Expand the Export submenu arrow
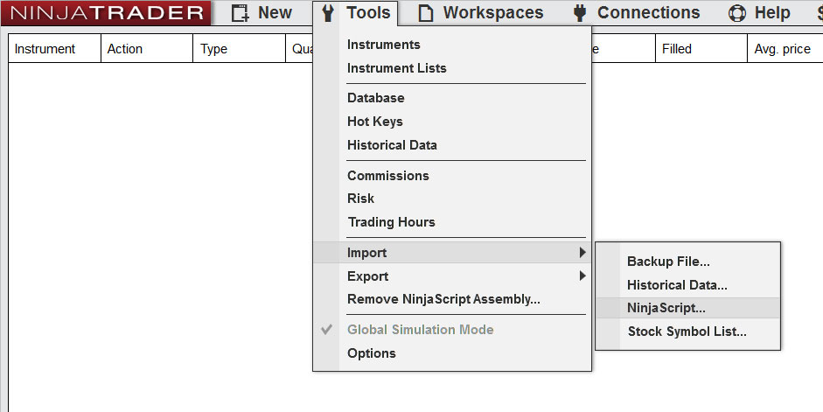This screenshot has height=412, width=823. click(582, 276)
